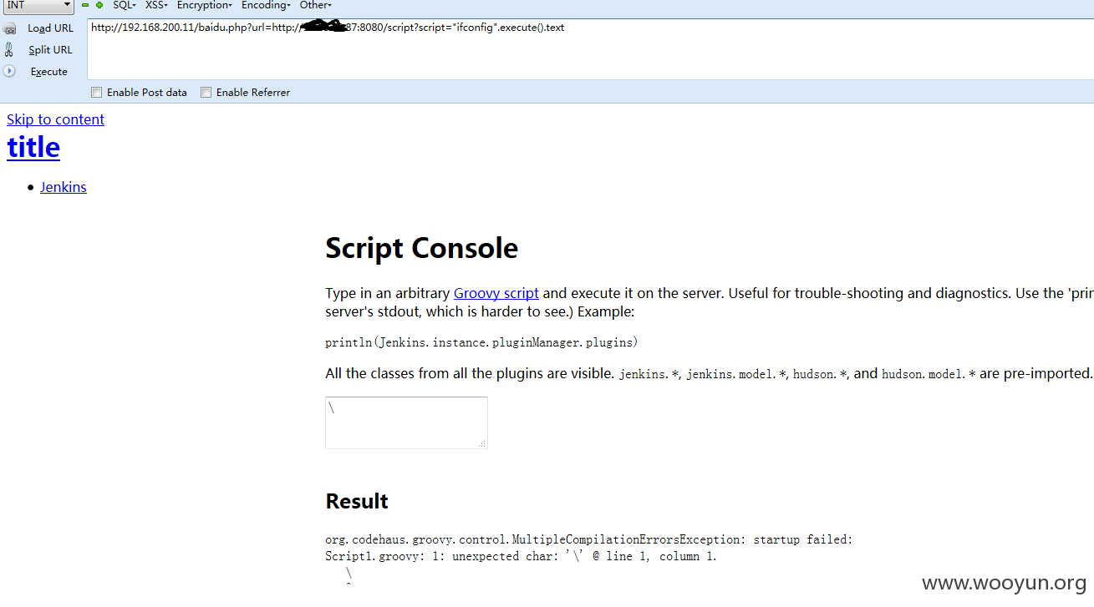Screen dimensions: 1094x607
Task: Open the XSS menu
Action: [156, 5]
